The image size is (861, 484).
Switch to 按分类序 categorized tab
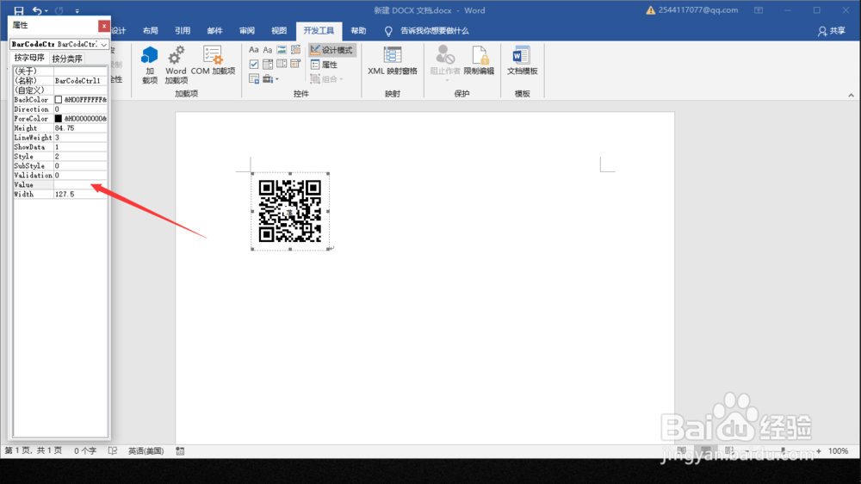coord(67,59)
